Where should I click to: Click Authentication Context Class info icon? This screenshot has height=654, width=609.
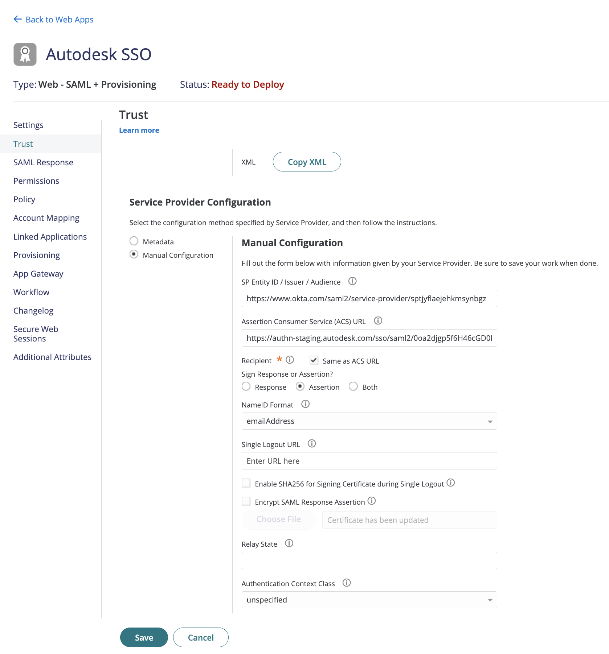pos(347,583)
